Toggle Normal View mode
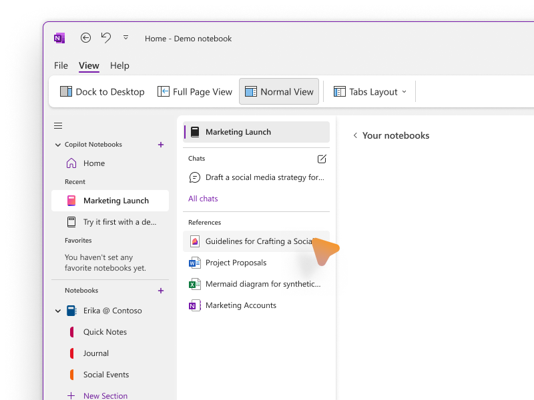 (278, 91)
